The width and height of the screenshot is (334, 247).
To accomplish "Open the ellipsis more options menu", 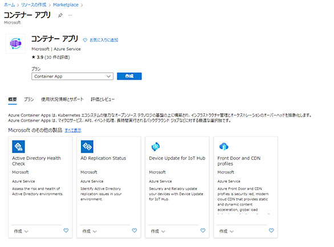I will point(70,15).
